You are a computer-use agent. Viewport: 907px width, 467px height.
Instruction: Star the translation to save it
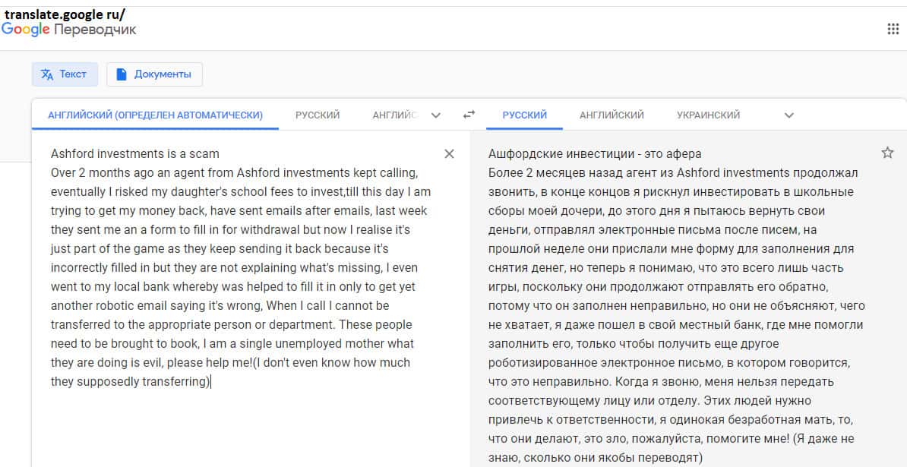coord(887,153)
